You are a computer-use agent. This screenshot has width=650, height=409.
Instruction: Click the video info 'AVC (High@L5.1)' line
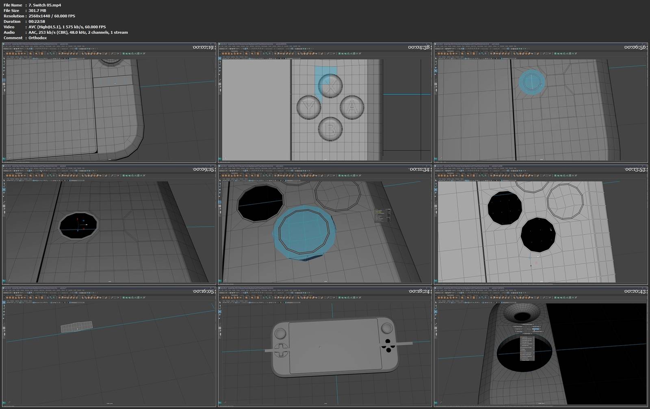point(67,27)
